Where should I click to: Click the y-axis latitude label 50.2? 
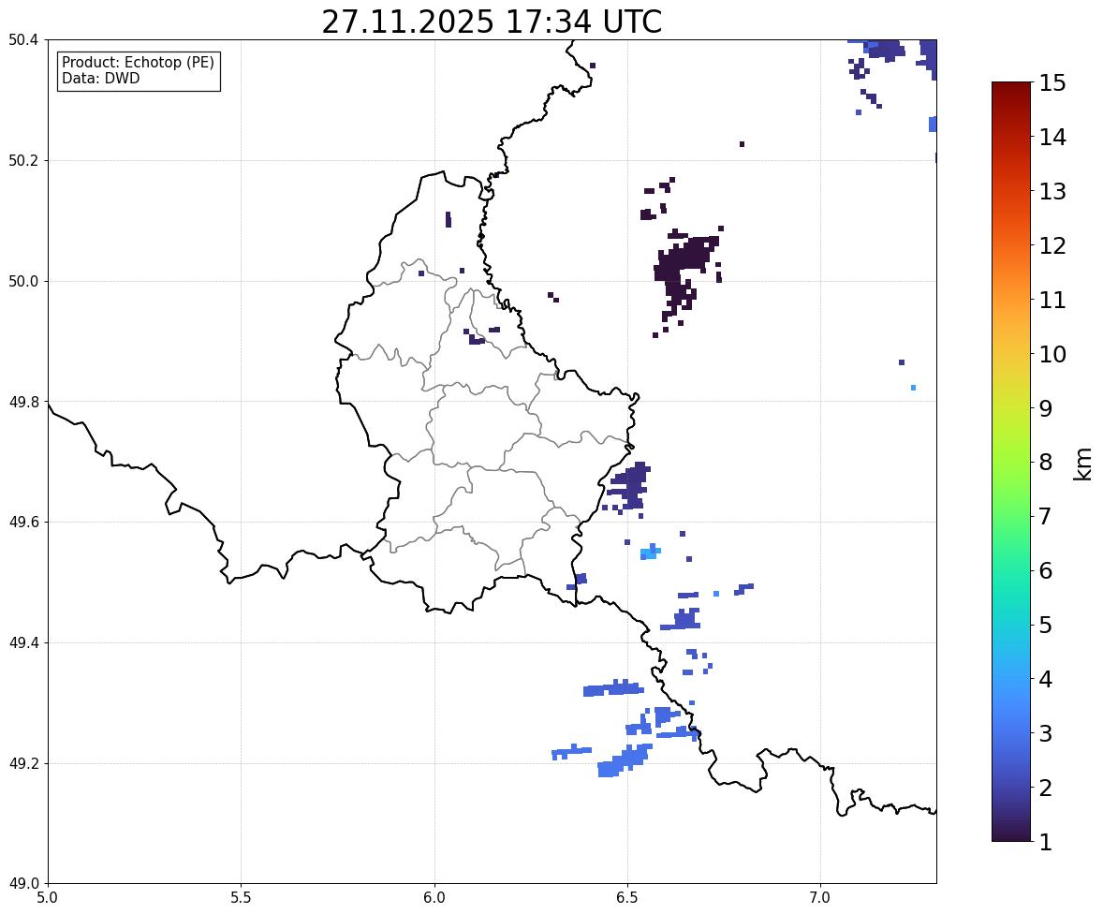coord(22,160)
